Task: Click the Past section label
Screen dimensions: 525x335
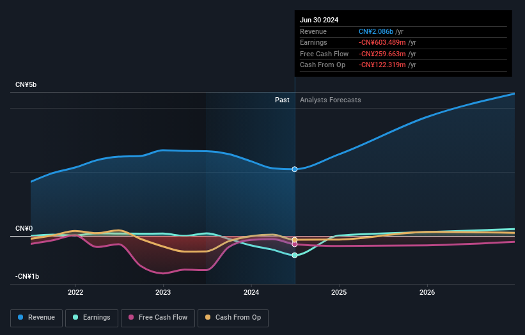Action: click(282, 100)
